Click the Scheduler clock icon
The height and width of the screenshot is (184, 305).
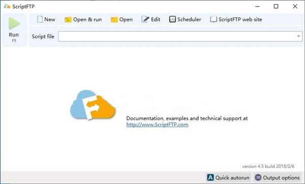click(x=172, y=19)
